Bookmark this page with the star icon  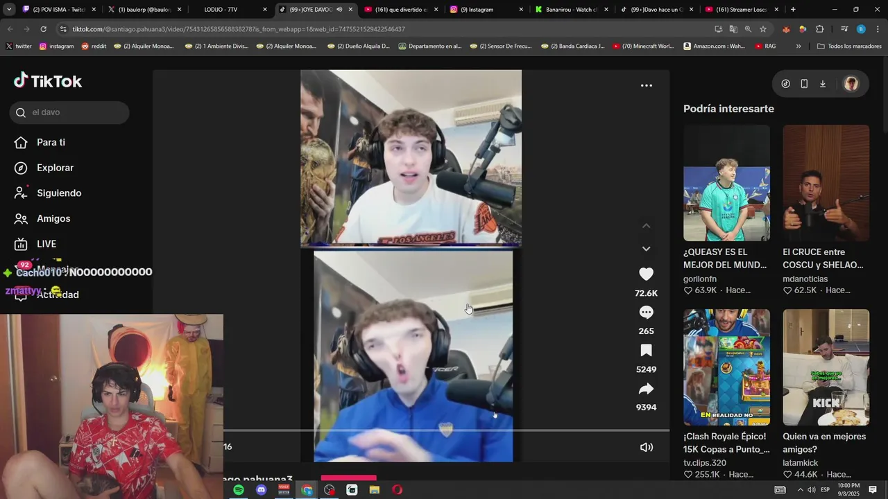[763, 29]
